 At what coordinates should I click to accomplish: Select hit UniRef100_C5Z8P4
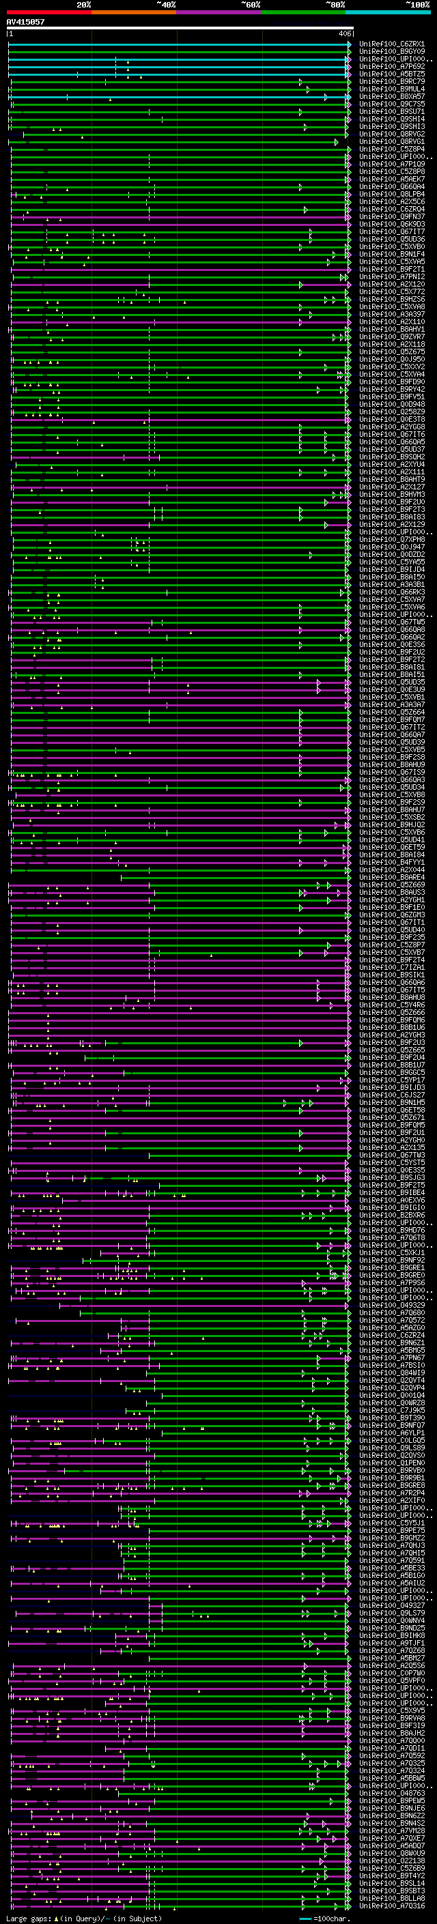391,149
